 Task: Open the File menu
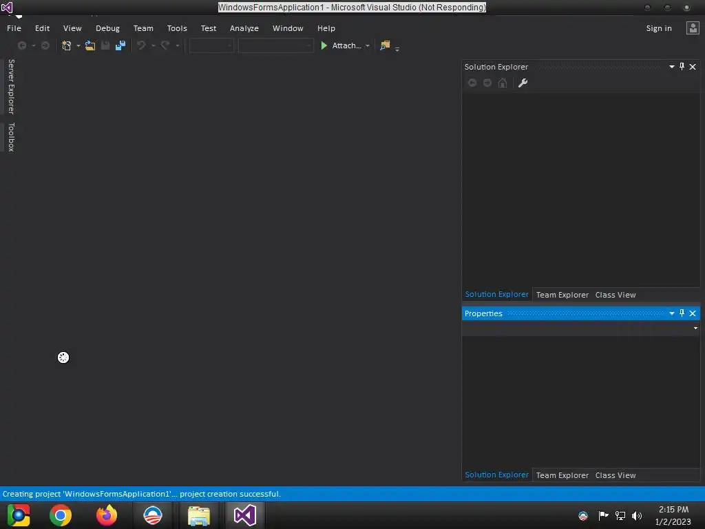[14, 28]
